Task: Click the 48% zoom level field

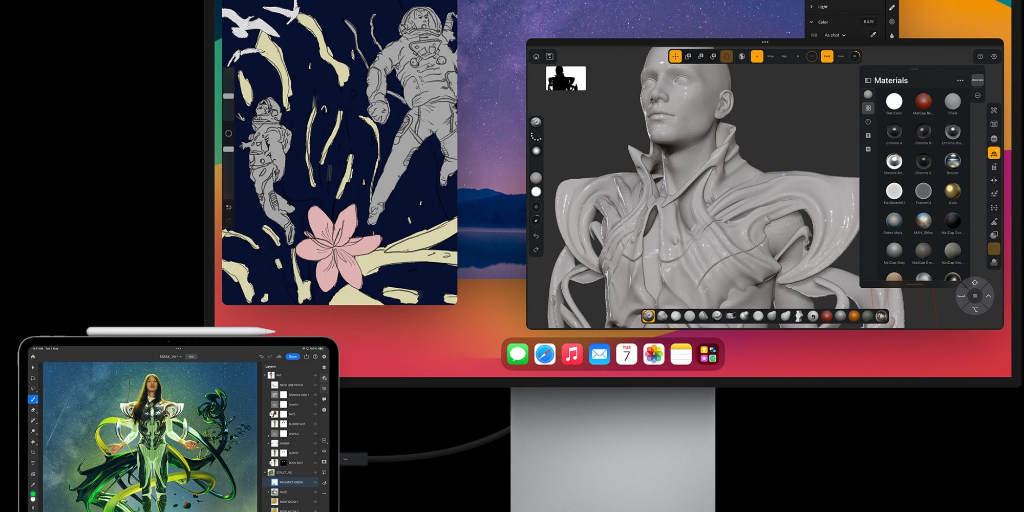Action: pos(191,357)
